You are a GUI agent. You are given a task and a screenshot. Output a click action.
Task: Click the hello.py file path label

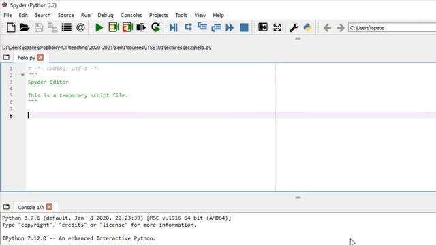(107, 48)
